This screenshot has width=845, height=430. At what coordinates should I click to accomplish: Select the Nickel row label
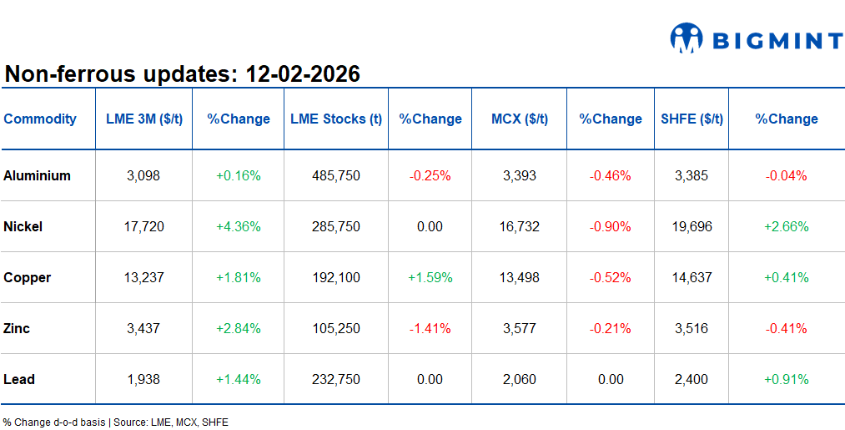pyautogui.click(x=23, y=226)
